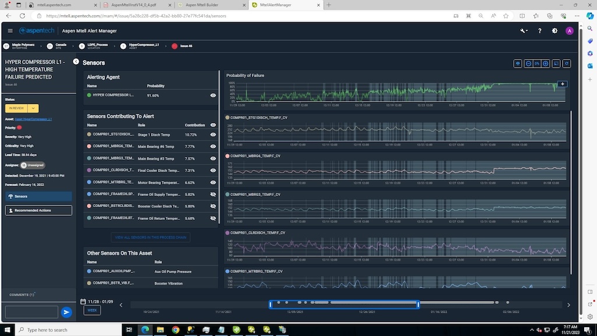Select the COMPR01_AUXOILPMP sensor row
Viewport: 597px width, 336px height.
150,271
